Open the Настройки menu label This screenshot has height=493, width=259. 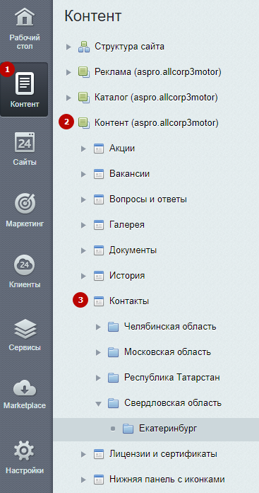click(25, 471)
